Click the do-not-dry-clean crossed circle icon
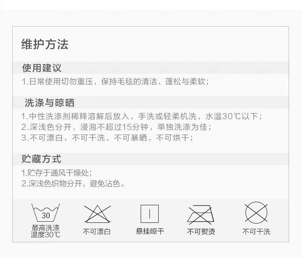Image resolution: width=302 pixels, height=258 pixels. click(x=256, y=213)
